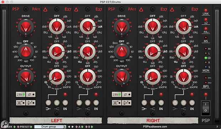Screen dimensions: 221x129
Task: Enable low shelf button on second Left E27
Action: 79,103
